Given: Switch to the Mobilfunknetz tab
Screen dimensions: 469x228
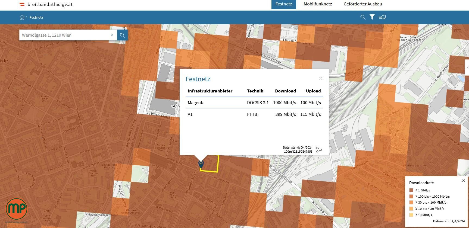Looking at the screenshot, I should (x=318, y=4).
